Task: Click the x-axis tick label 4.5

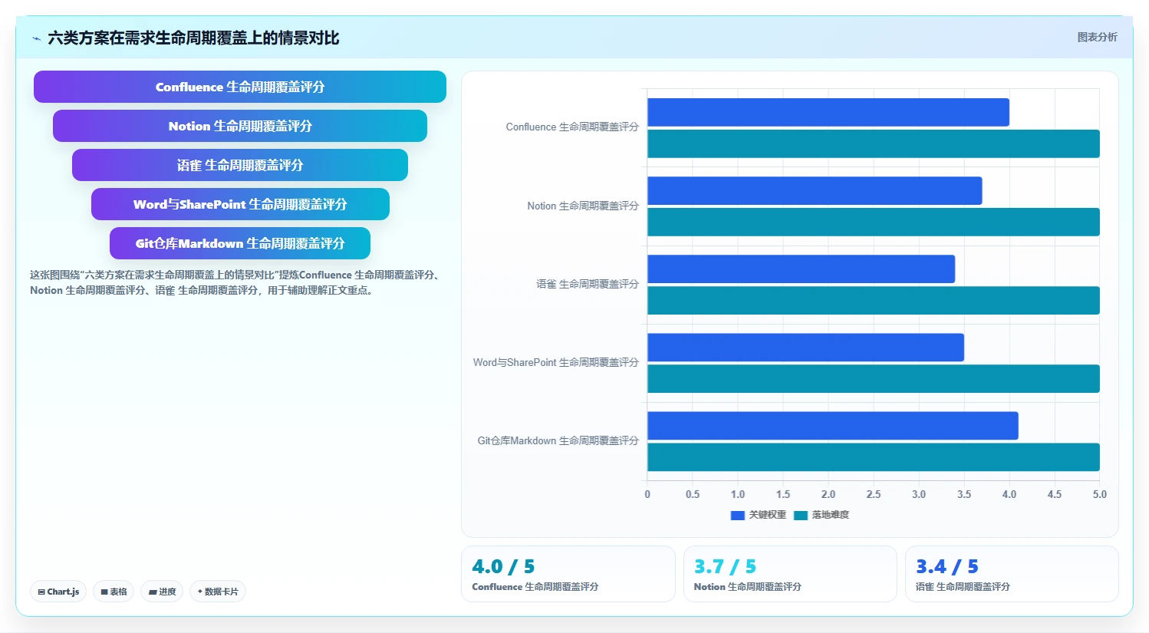Action: click(1055, 495)
